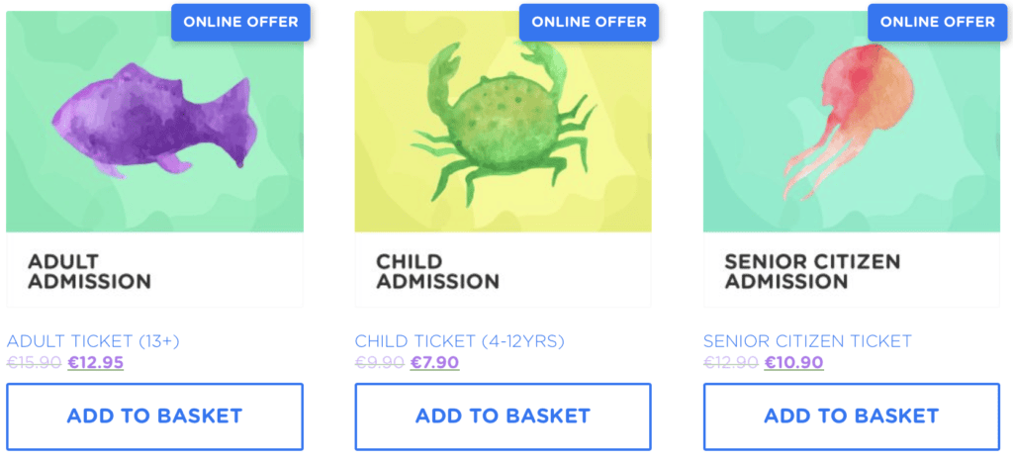Screen dimensions: 1013x463
Task: Click the €10.90 senior sale price
Action: [x=793, y=362]
